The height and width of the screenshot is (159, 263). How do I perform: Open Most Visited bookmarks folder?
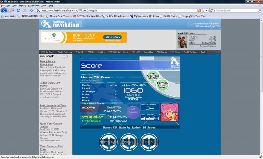click(x=8, y=16)
